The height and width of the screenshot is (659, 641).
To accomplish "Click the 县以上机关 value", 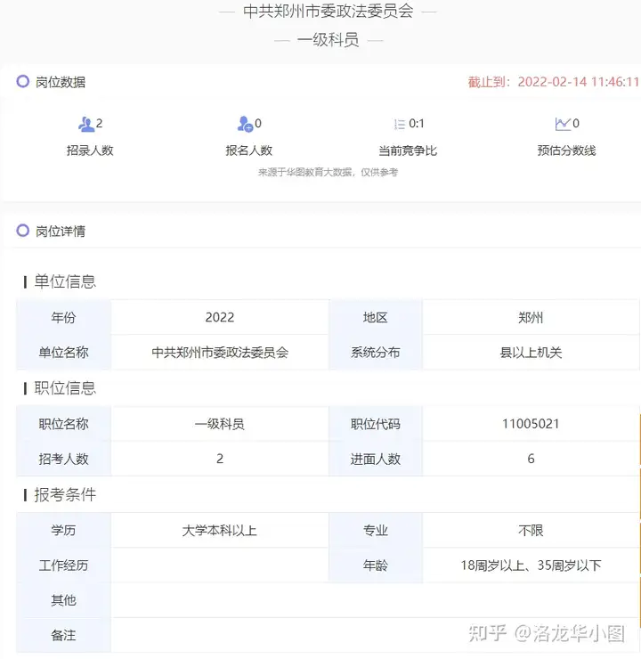I will click(531, 352).
